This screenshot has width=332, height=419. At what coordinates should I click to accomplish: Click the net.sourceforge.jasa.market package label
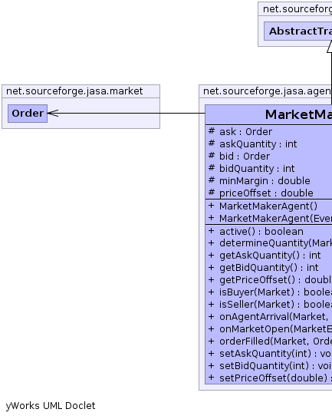[x=74, y=91]
